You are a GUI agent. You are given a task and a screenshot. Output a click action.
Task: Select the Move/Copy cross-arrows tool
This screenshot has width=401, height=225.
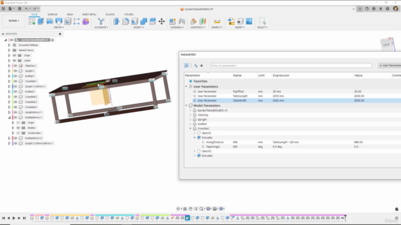click(162, 21)
